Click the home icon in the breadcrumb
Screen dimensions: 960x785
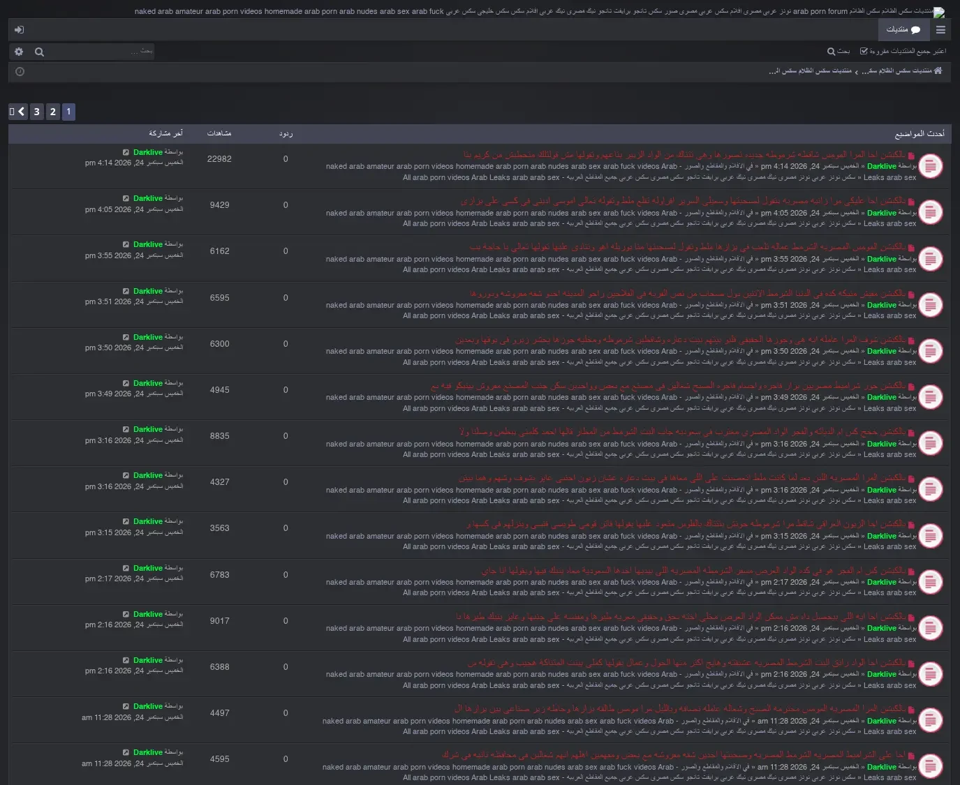click(x=938, y=71)
